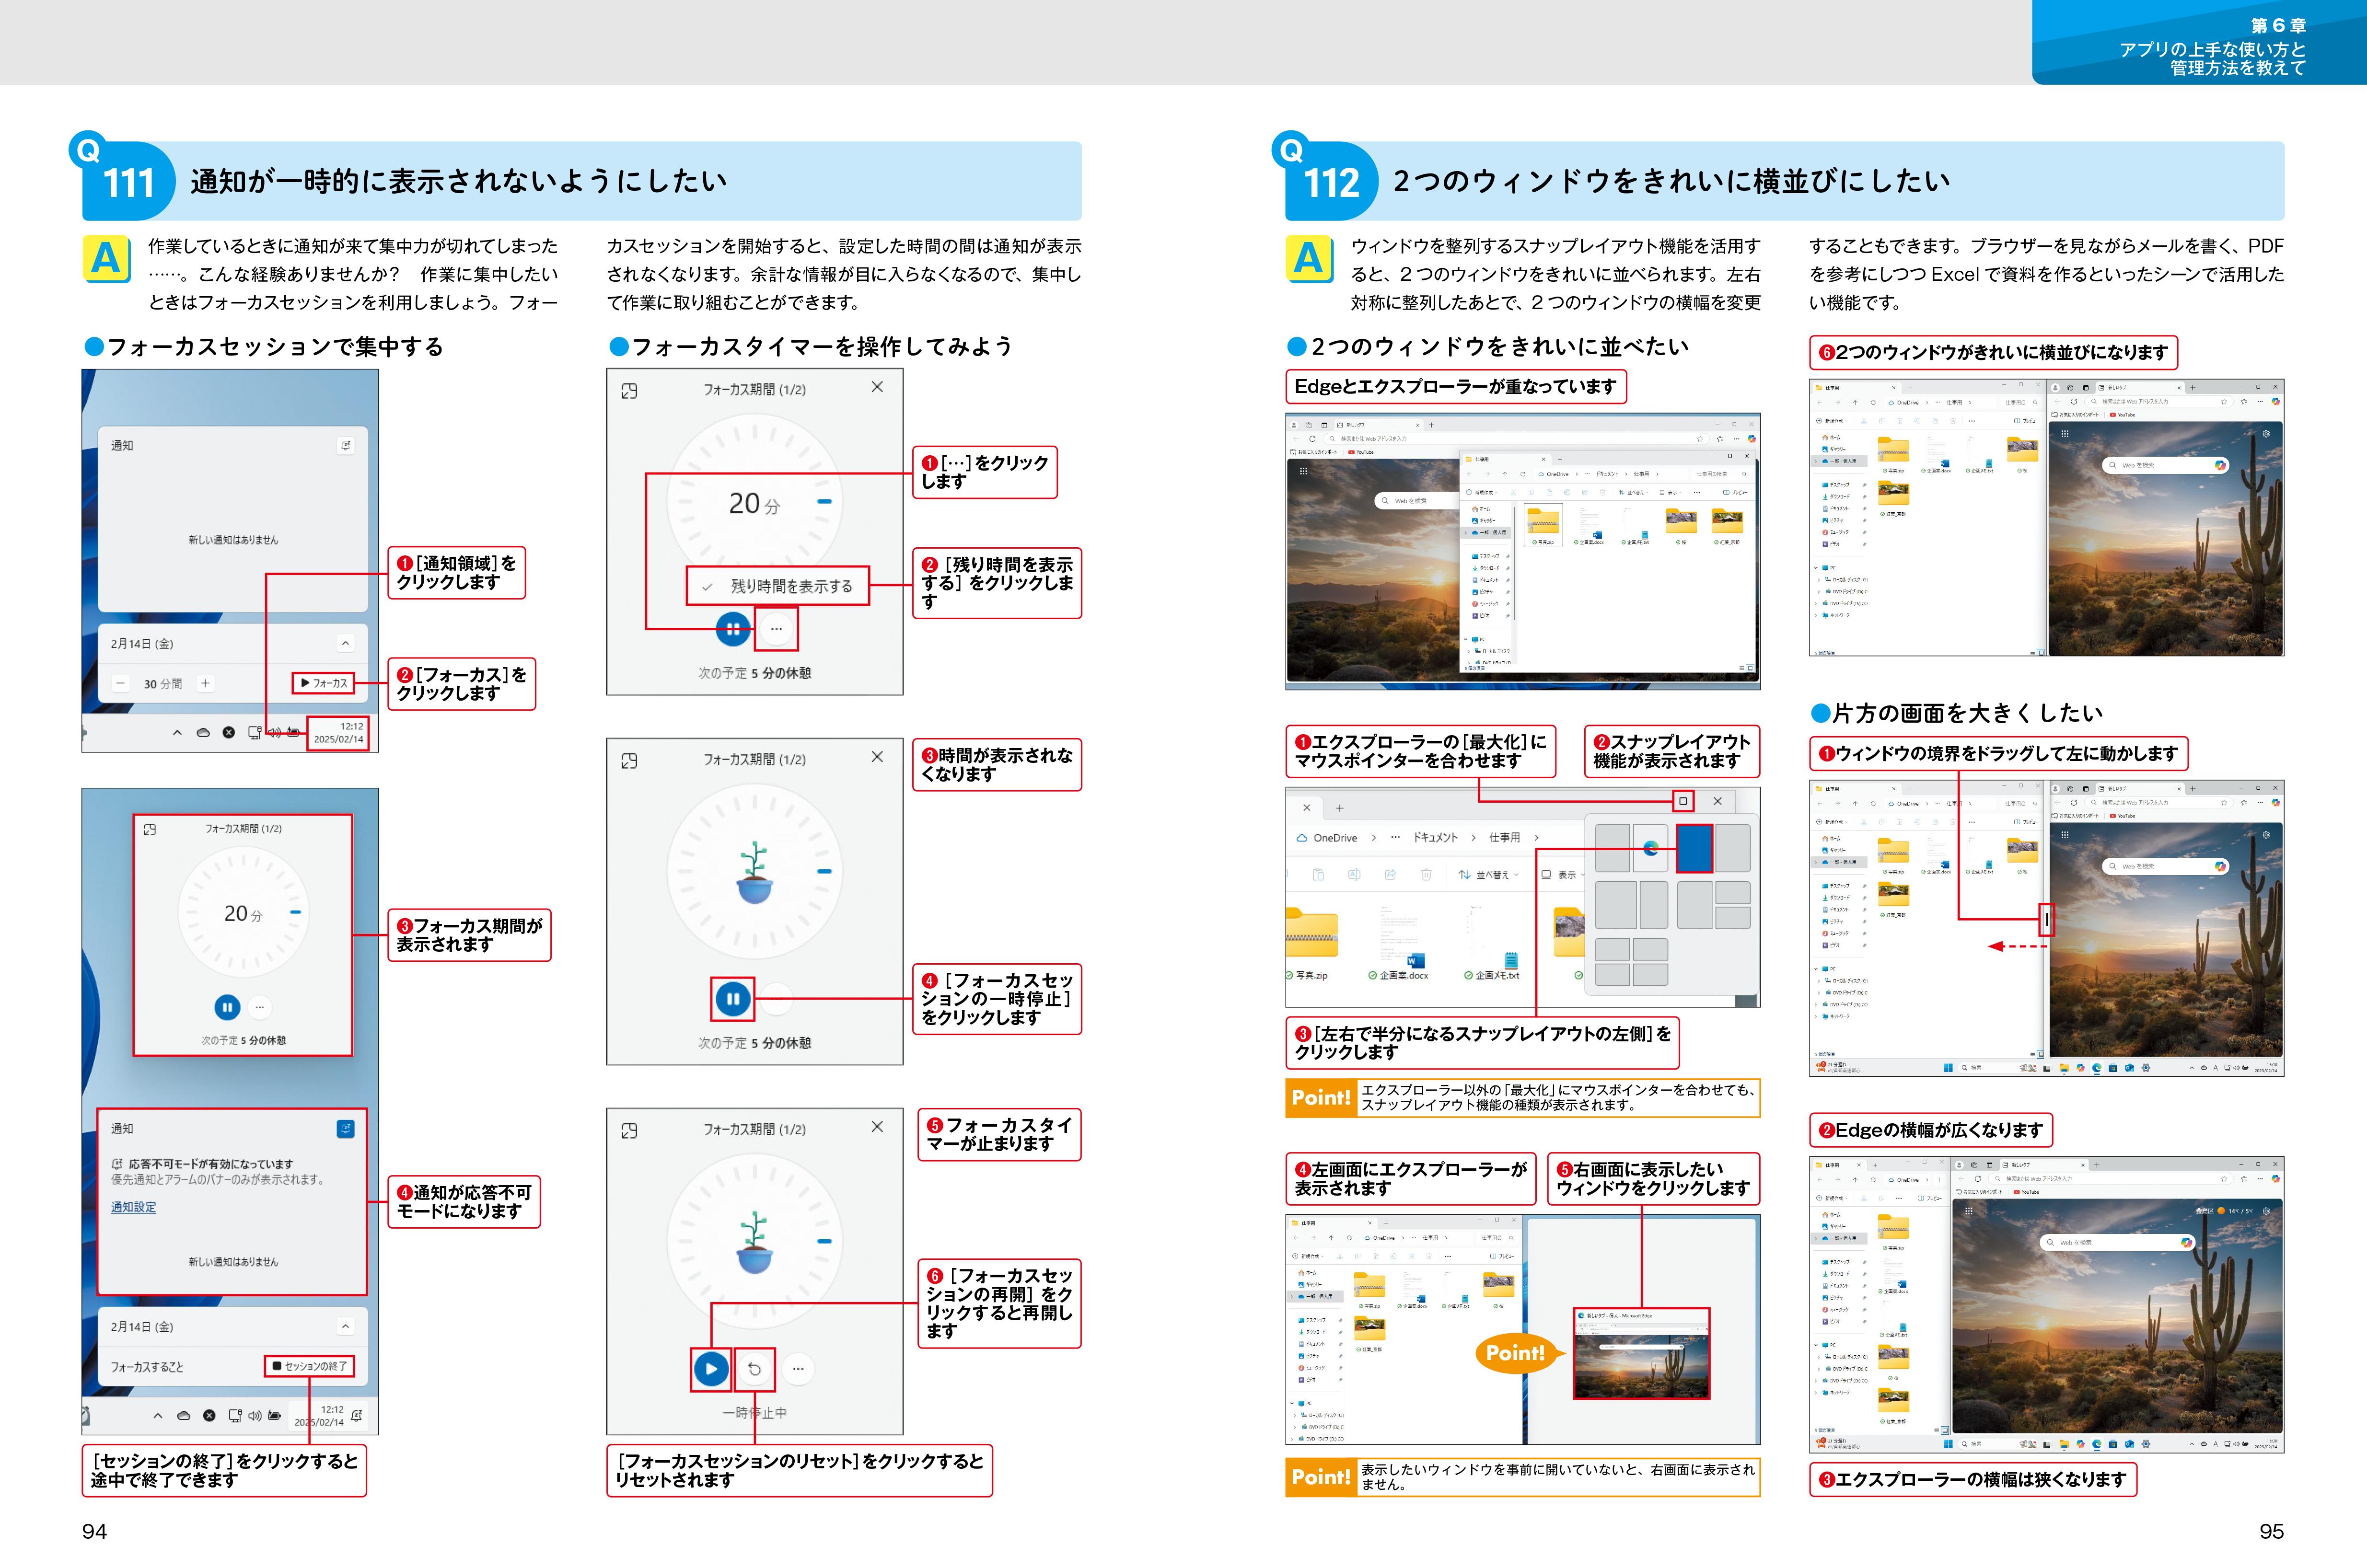2367x1568 pixels.
Task: Click the delete trash icon beside 並べ替え
Action: pos(1427,875)
